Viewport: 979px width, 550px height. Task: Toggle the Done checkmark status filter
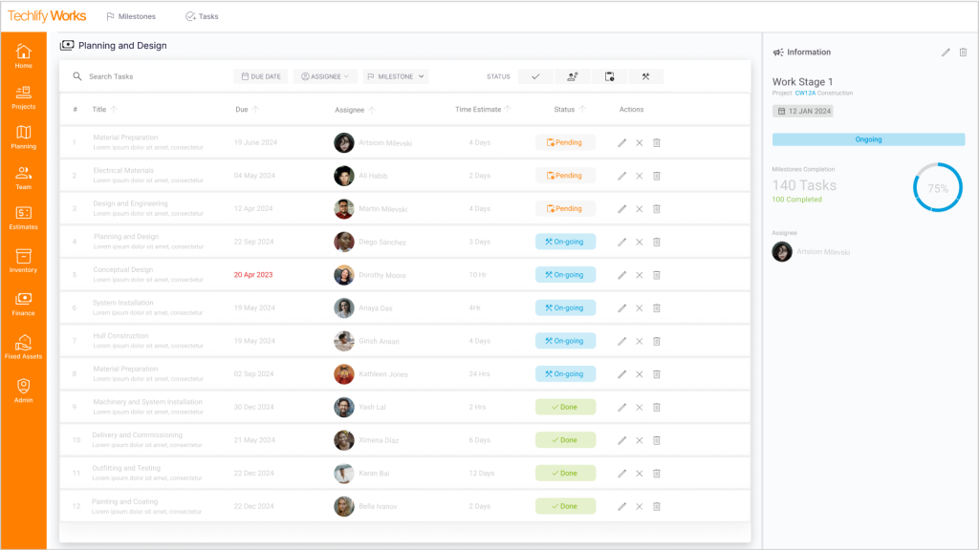535,76
